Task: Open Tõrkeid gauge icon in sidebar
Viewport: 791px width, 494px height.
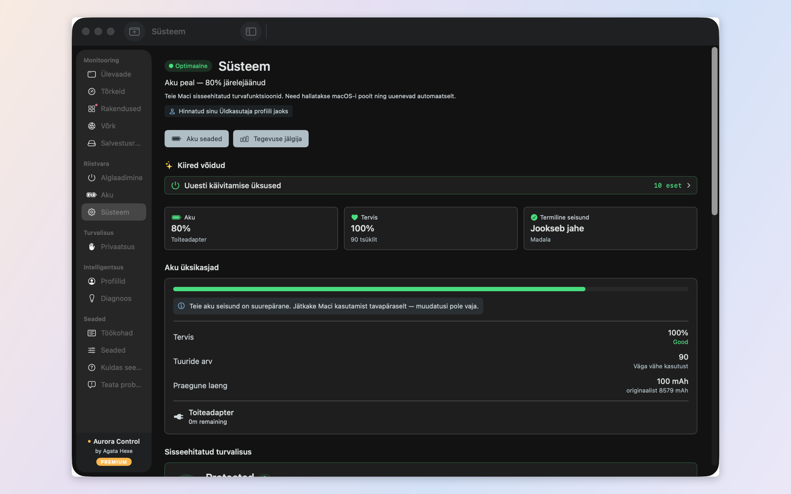Action: pos(92,91)
